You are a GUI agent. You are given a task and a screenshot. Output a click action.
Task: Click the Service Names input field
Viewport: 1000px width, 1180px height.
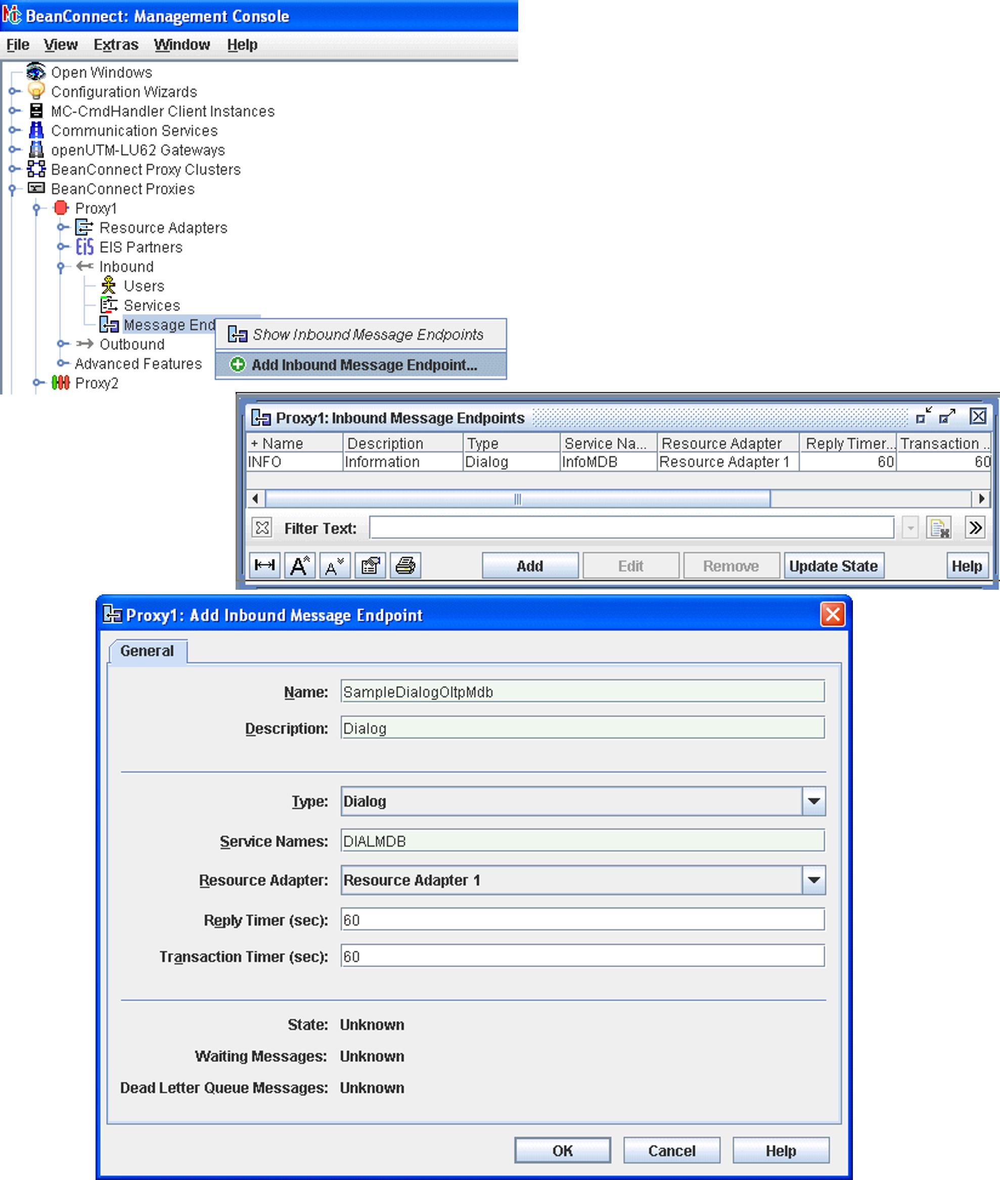pos(582,841)
